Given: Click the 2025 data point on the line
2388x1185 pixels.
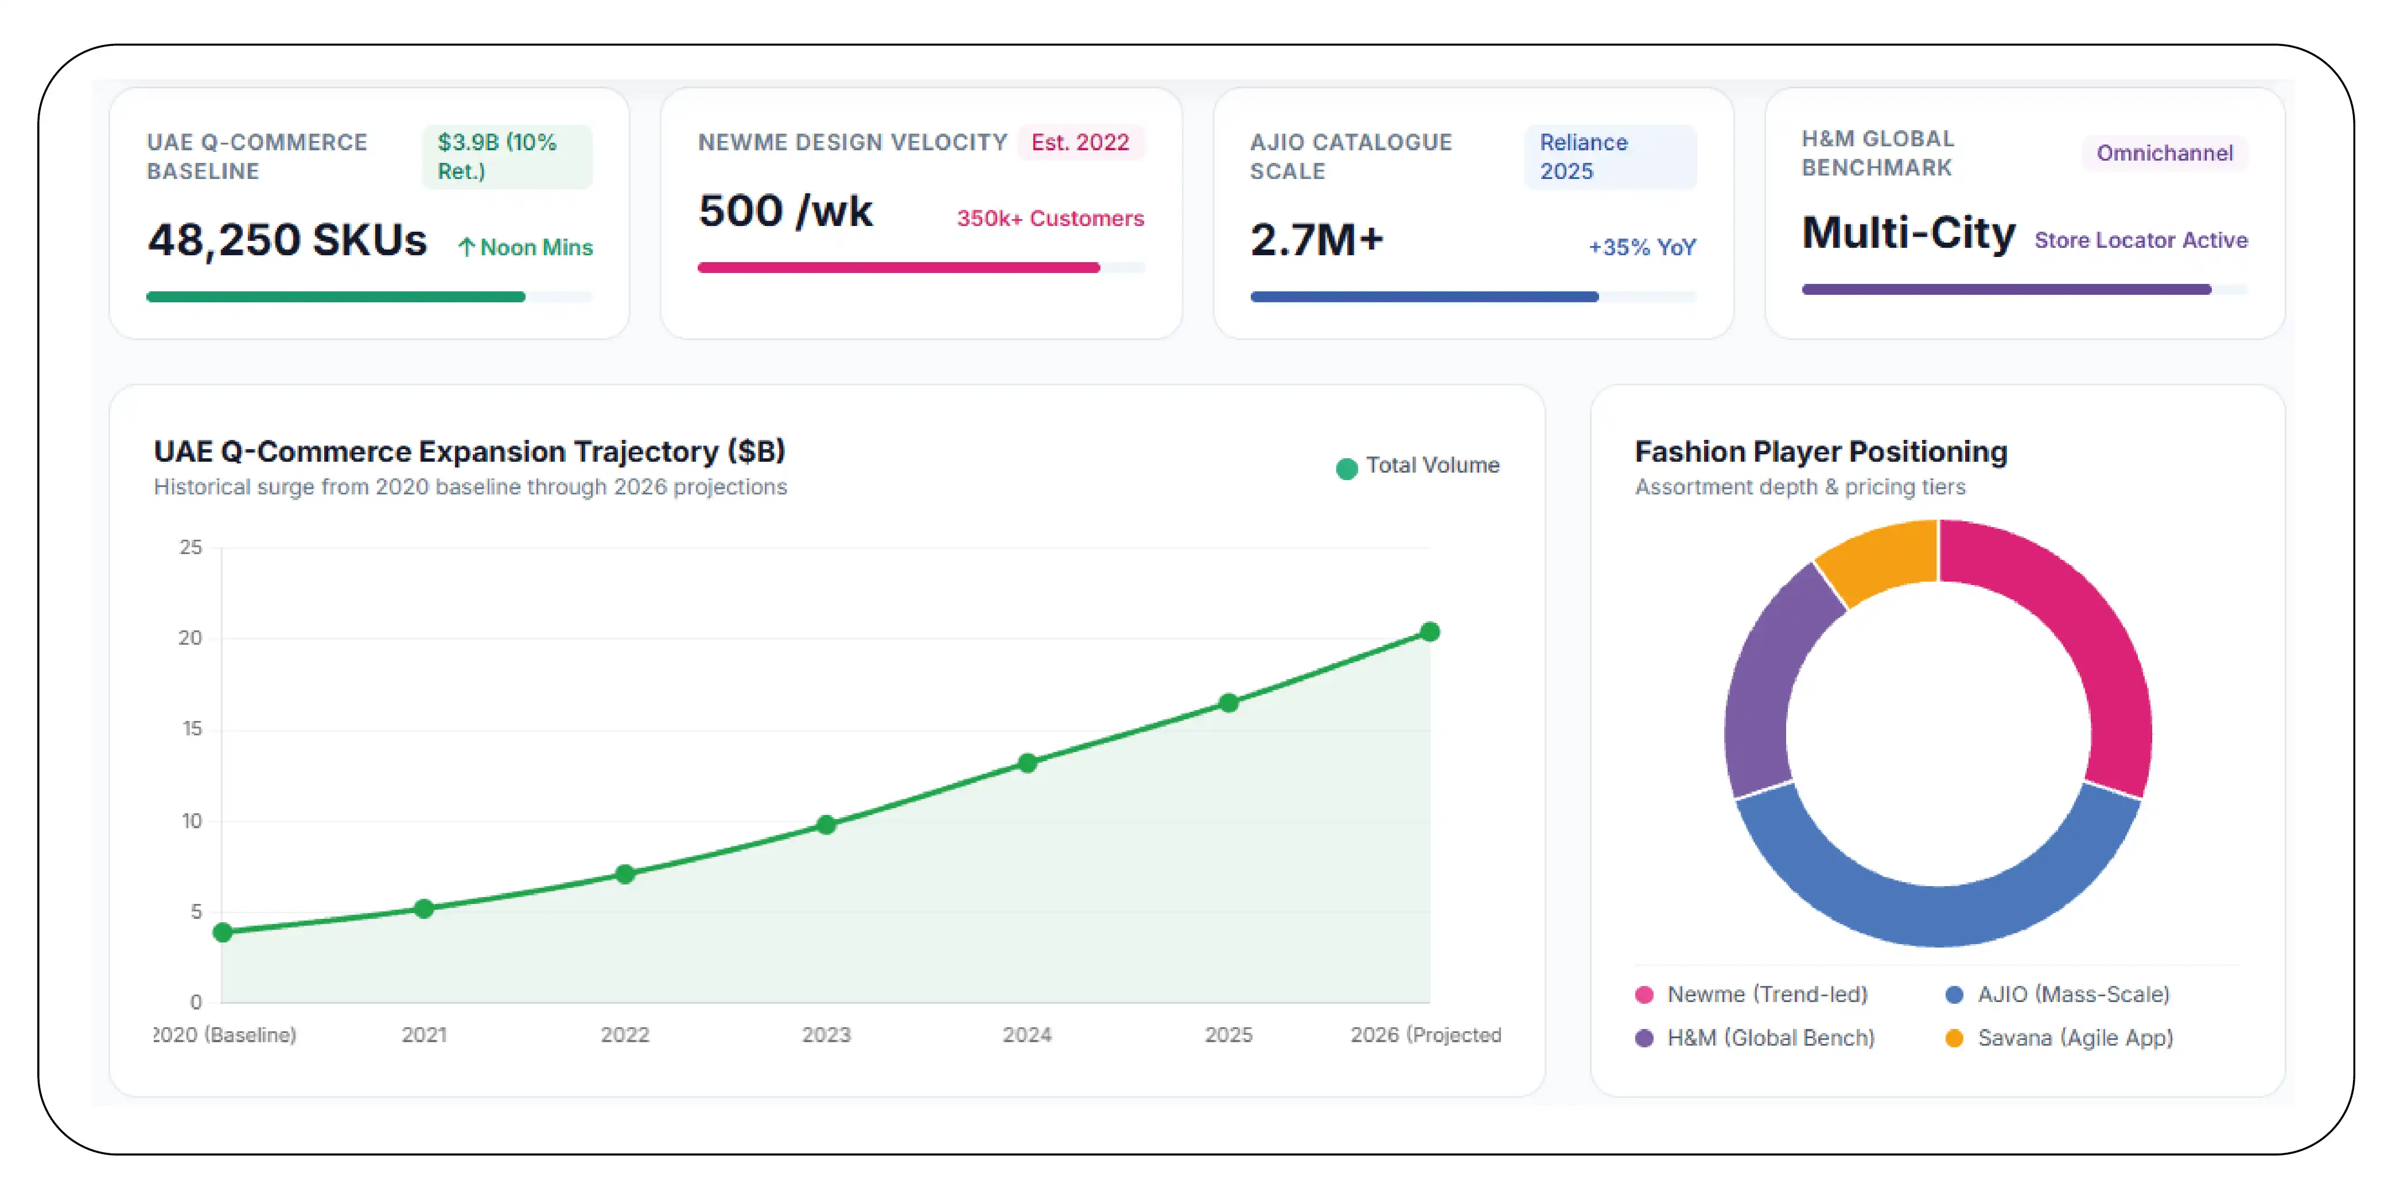Looking at the screenshot, I should pyautogui.click(x=1228, y=702).
